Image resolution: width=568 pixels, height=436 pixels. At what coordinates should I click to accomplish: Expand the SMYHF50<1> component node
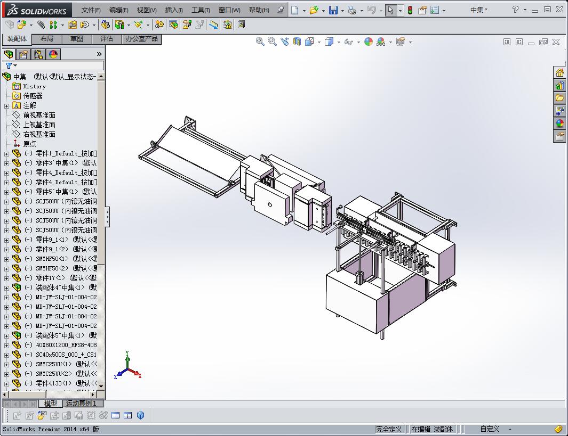pyautogui.click(x=6, y=259)
